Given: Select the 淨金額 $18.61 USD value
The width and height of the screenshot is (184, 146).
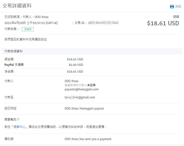Looking at the screenshot, I should point(75,71).
